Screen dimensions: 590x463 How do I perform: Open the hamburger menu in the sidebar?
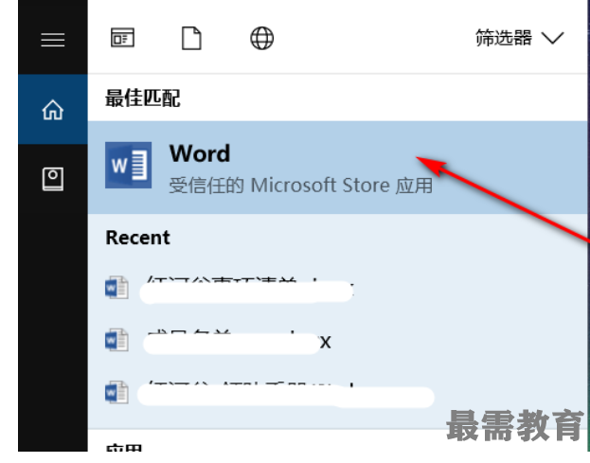(x=53, y=40)
